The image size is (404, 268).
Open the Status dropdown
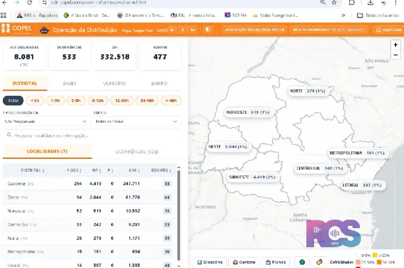[137, 122]
